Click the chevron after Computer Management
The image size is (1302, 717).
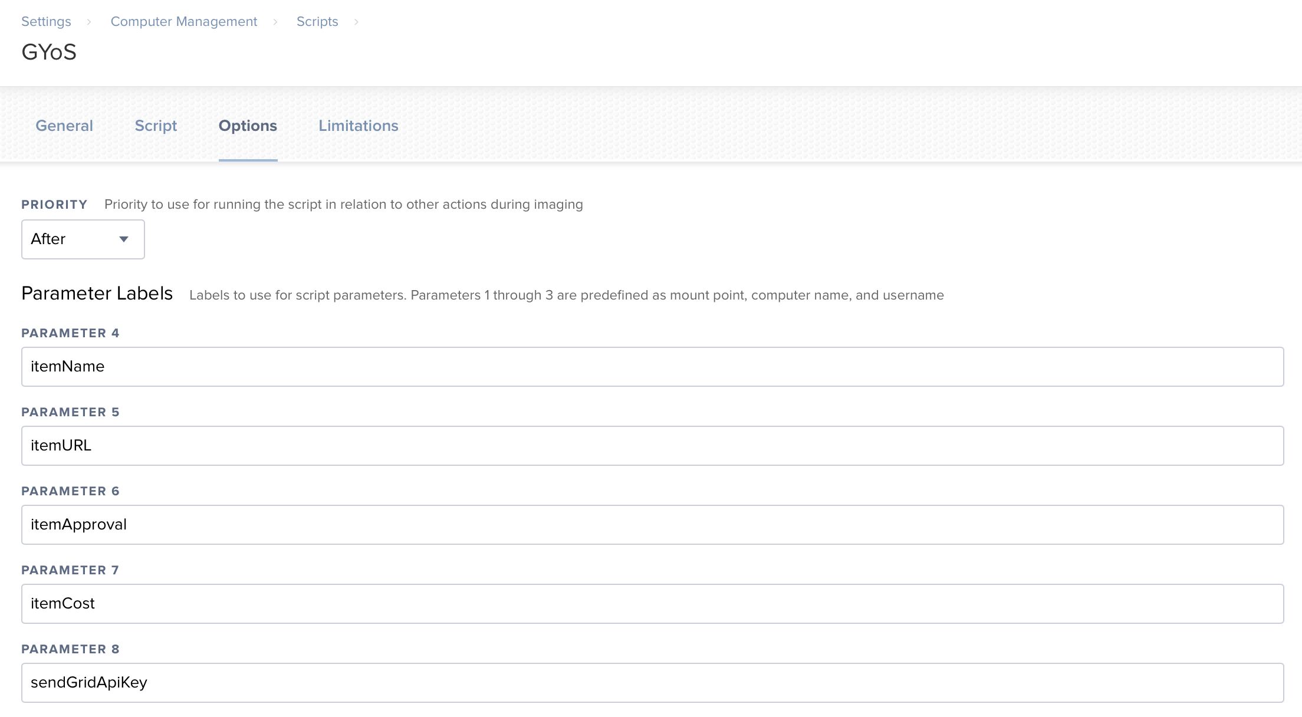(275, 22)
